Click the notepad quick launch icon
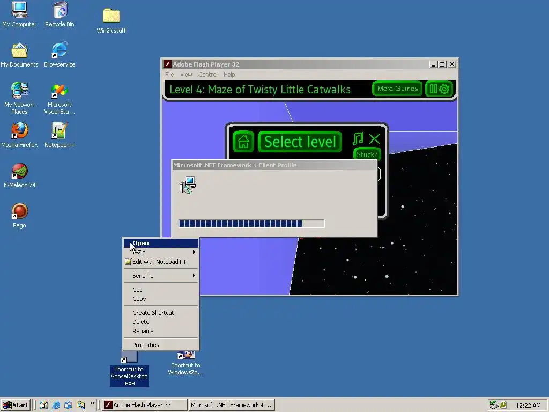Image resolution: width=549 pixels, height=412 pixels. [x=44, y=405]
